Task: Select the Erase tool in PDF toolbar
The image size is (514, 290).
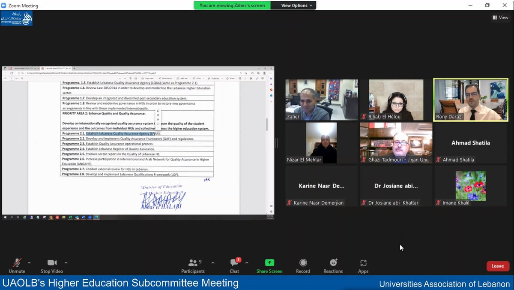Action: (231, 79)
